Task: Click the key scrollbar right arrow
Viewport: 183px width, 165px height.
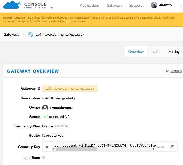Action: point(154,149)
